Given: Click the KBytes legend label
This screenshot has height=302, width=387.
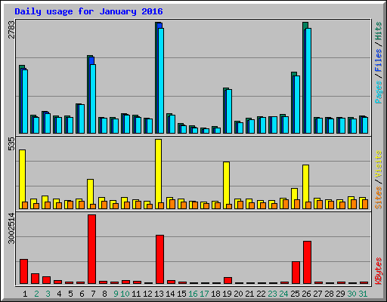Looking at the screenshot, I should coord(379,271).
